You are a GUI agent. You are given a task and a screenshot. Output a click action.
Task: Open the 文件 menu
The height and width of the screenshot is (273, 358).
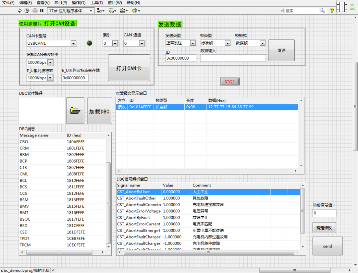[7, 3]
